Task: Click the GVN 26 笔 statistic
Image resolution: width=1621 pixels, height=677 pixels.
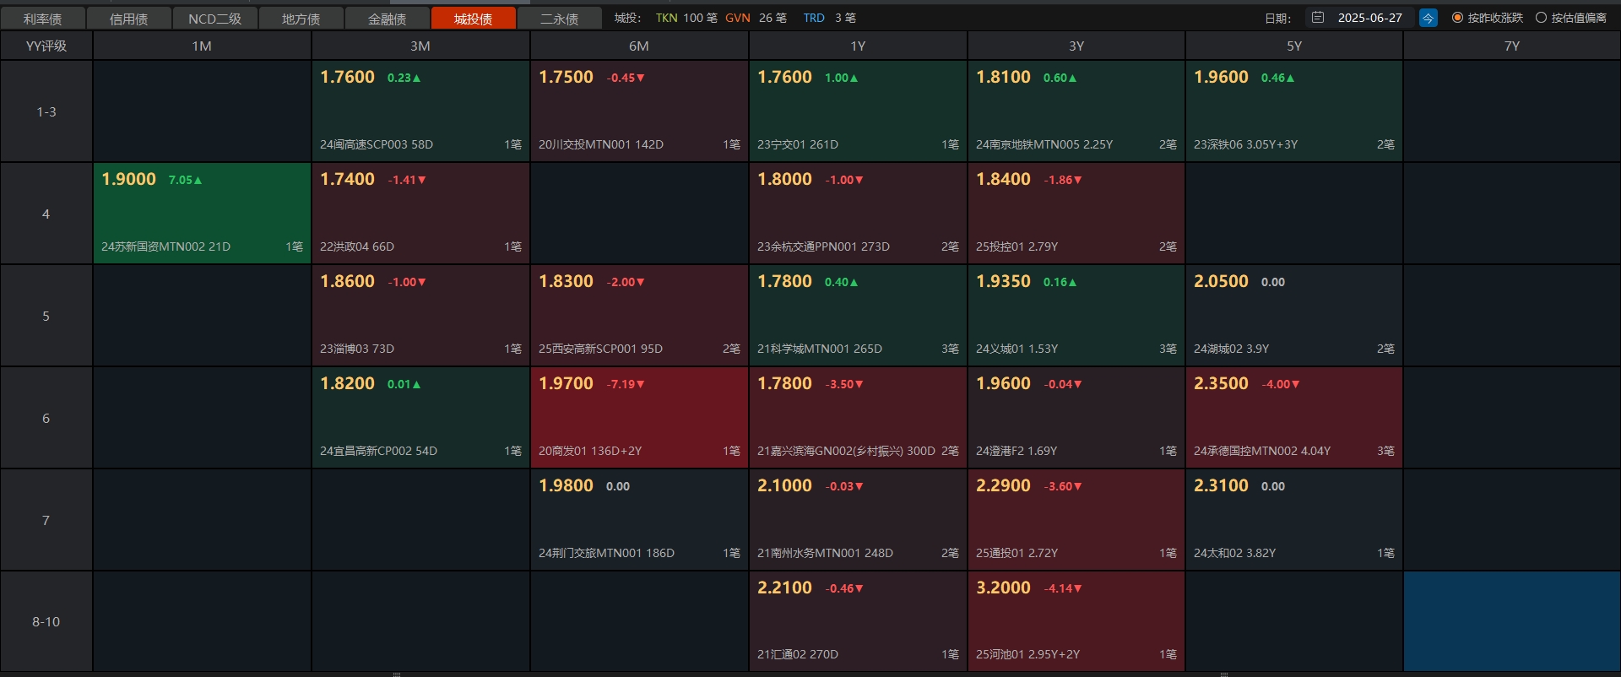Action: click(756, 18)
